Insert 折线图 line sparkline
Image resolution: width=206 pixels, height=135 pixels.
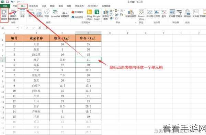pyautogui.click(x=149, y=13)
